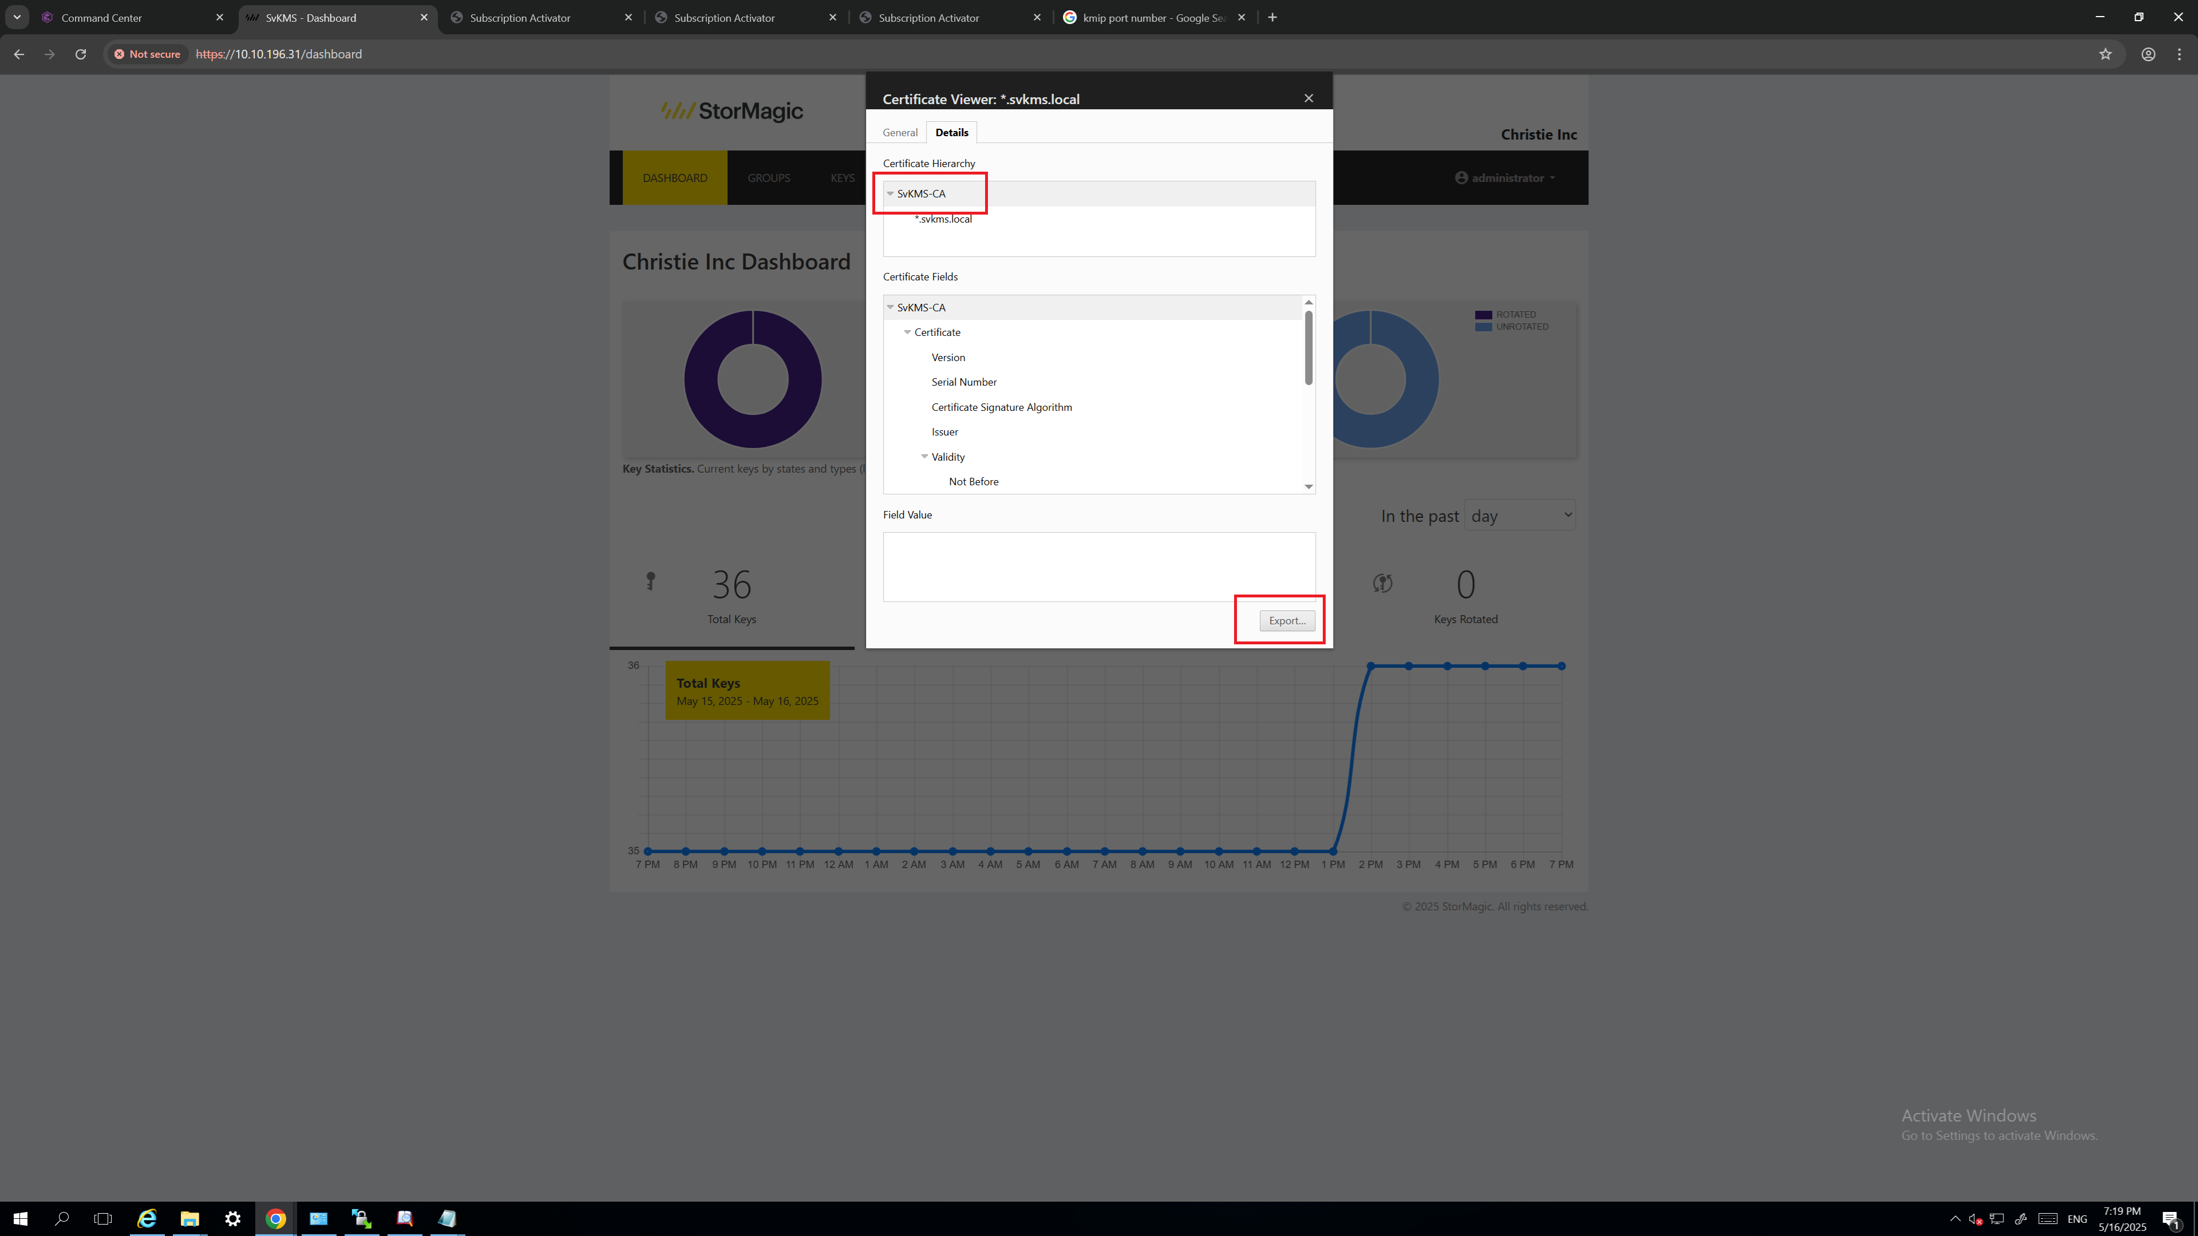Launch Internet Explorer from taskbar

point(147,1218)
